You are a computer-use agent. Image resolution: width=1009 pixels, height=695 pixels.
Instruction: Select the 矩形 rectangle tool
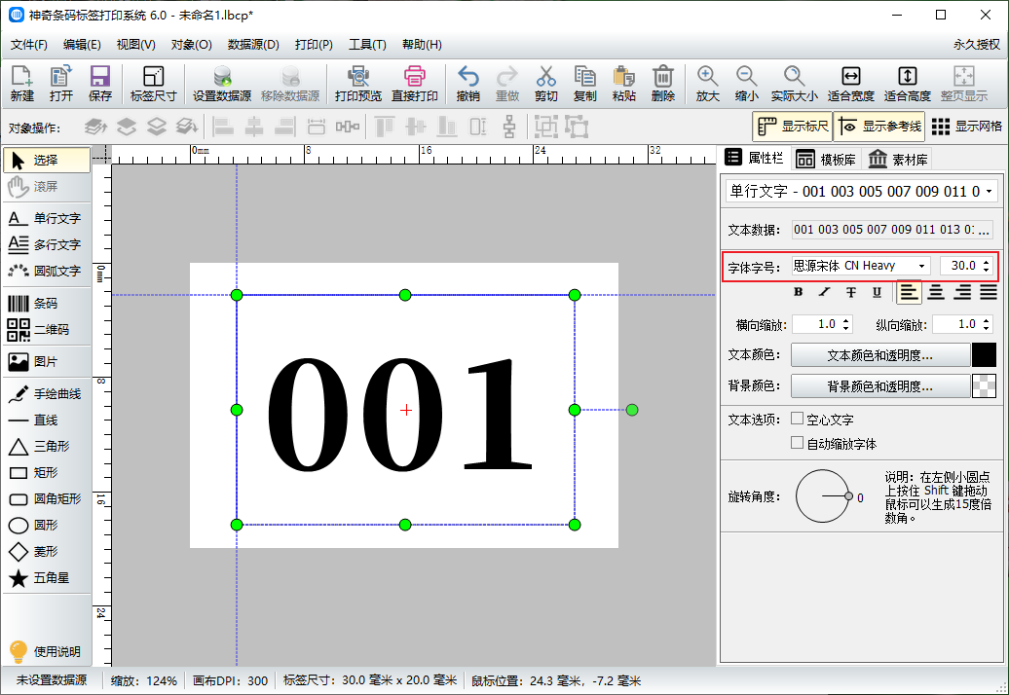[46, 473]
